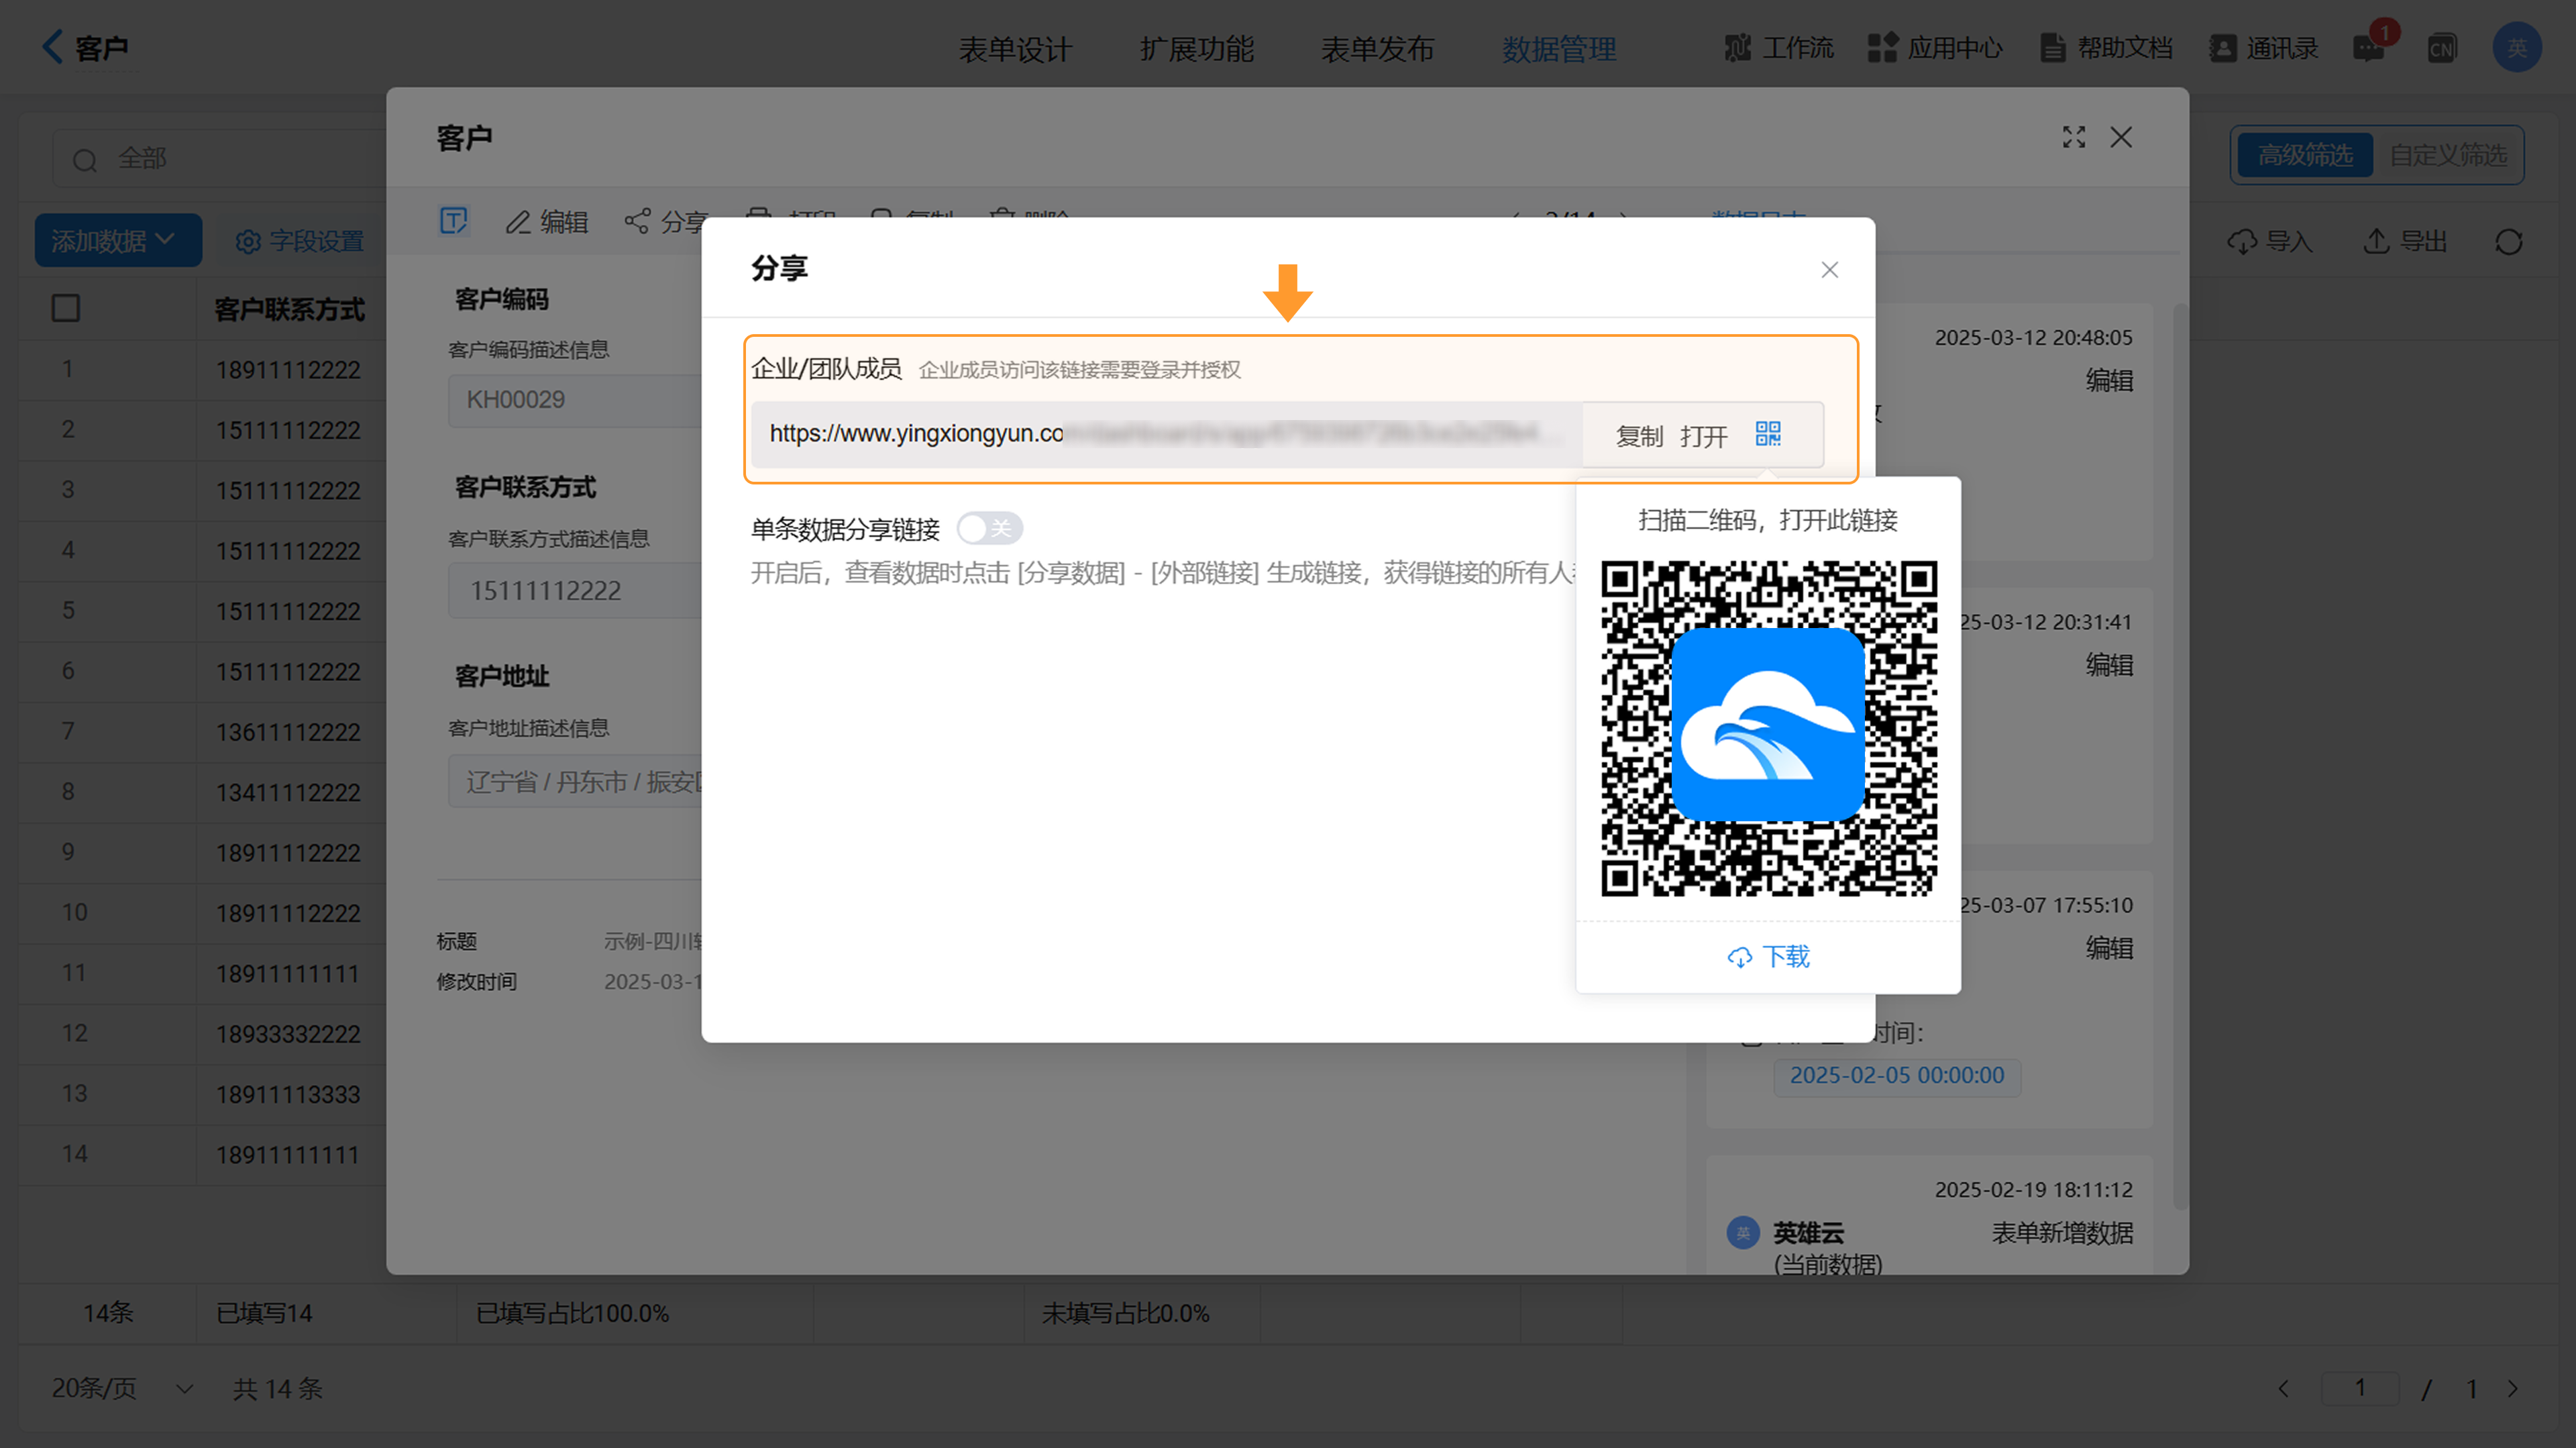Screen dimensions: 2576x1448
Task: Click 分享 in the detail toolbar
Action: (x=666, y=222)
